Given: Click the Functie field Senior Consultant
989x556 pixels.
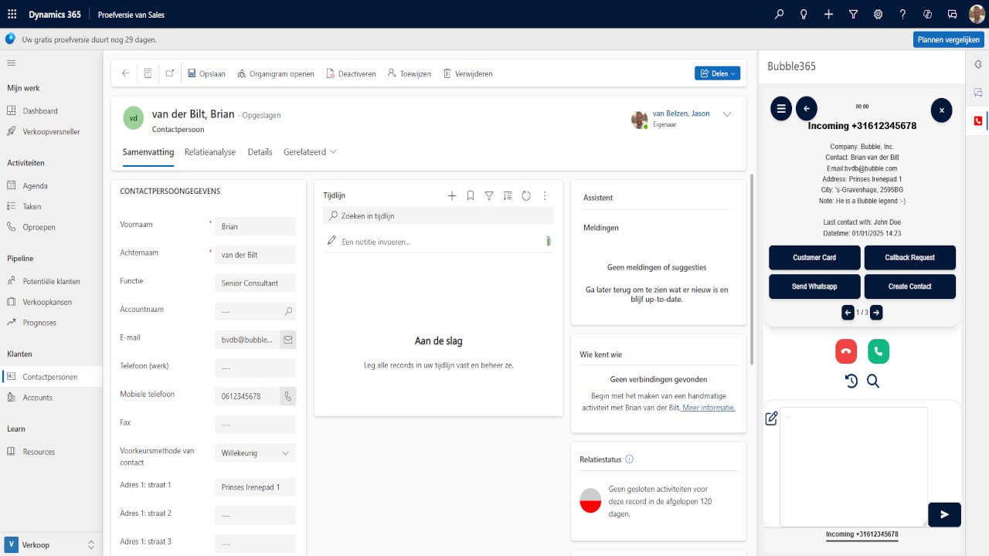Looking at the screenshot, I should click(255, 283).
